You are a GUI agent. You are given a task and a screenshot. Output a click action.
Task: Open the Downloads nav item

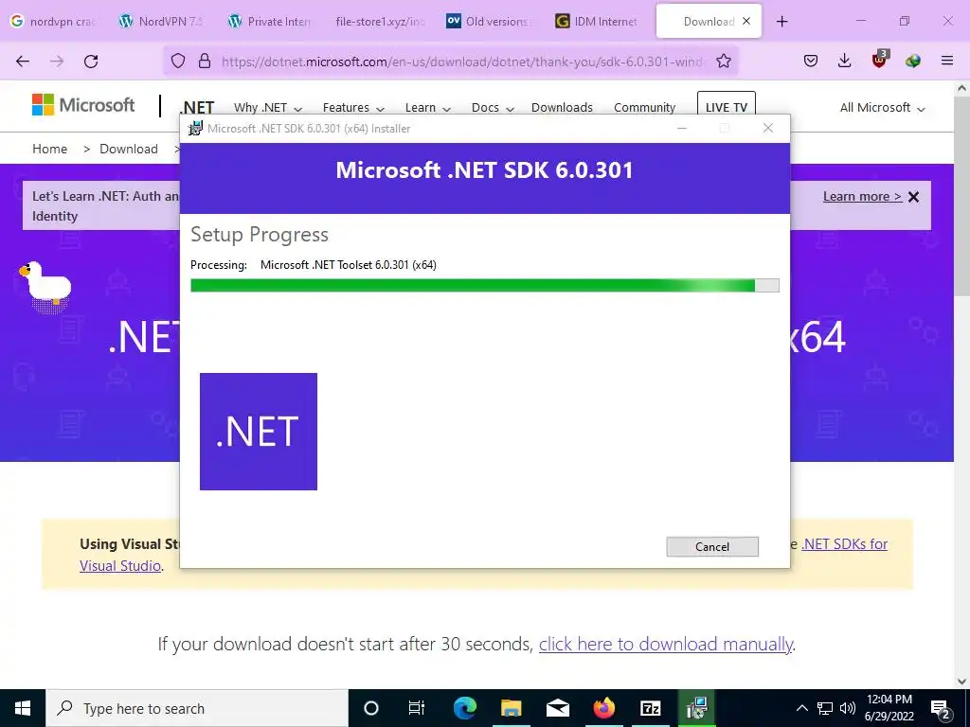[562, 108]
